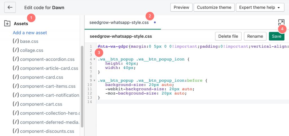289x136 pixels.
Task: Click the Save button
Action: (x=276, y=36)
